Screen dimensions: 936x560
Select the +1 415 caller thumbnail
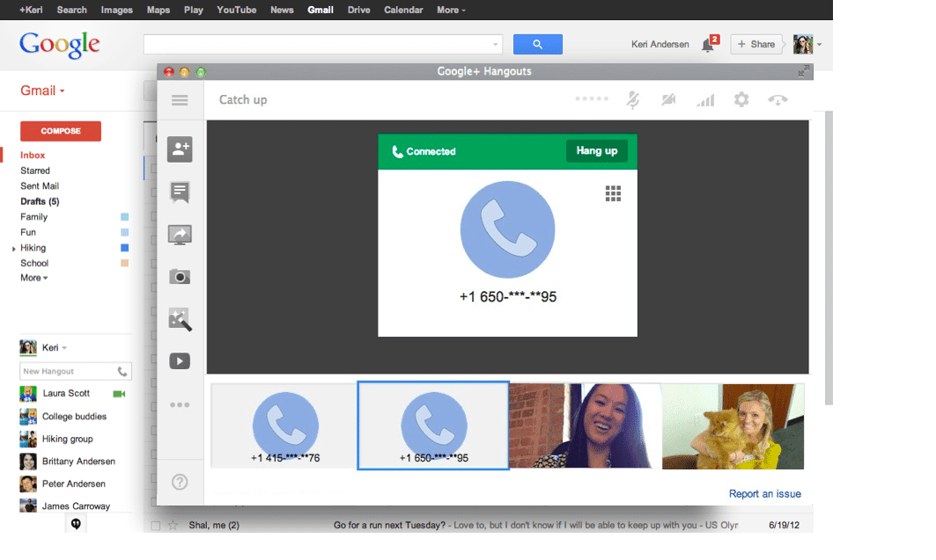[x=284, y=425]
